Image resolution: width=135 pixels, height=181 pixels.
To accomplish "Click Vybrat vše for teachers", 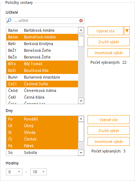I will point(105,31).
